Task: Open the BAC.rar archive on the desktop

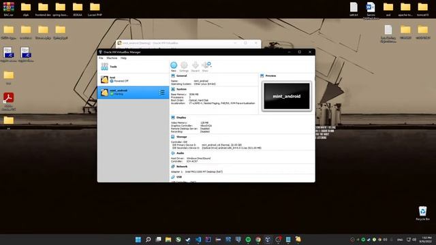Action: 9,9
